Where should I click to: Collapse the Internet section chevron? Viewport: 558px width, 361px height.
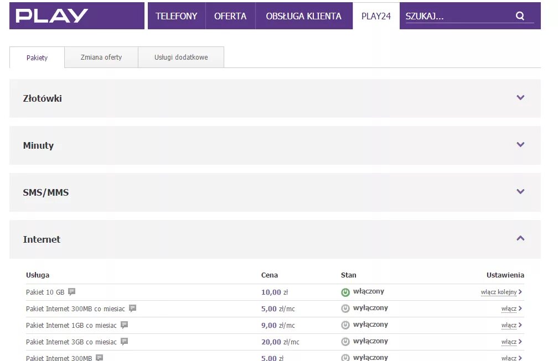(520, 238)
